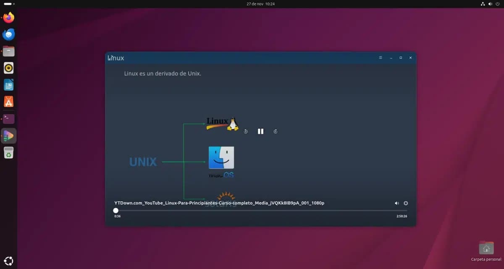This screenshot has height=269, width=504.
Task: Launch Thunderbird mail from the dock
Action: click(x=8, y=34)
